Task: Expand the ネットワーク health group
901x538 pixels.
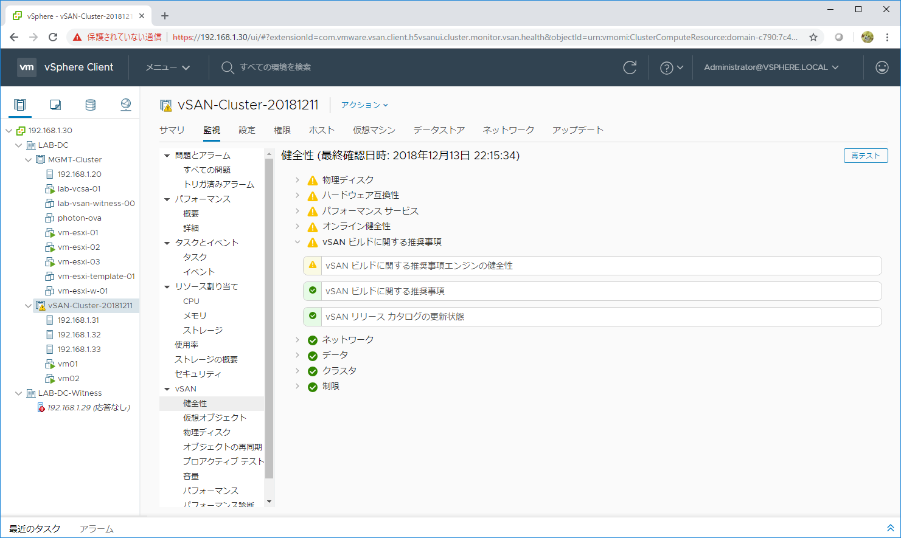Action: (x=297, y=340)
